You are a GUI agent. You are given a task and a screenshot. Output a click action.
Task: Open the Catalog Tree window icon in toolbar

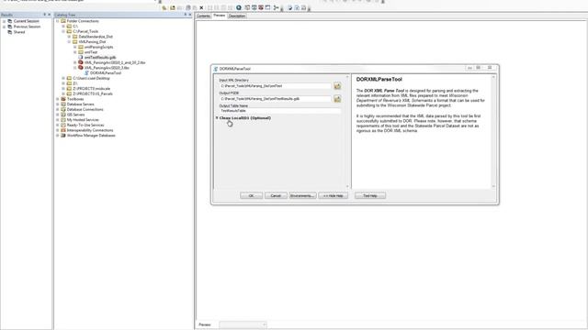pos(247,7)
